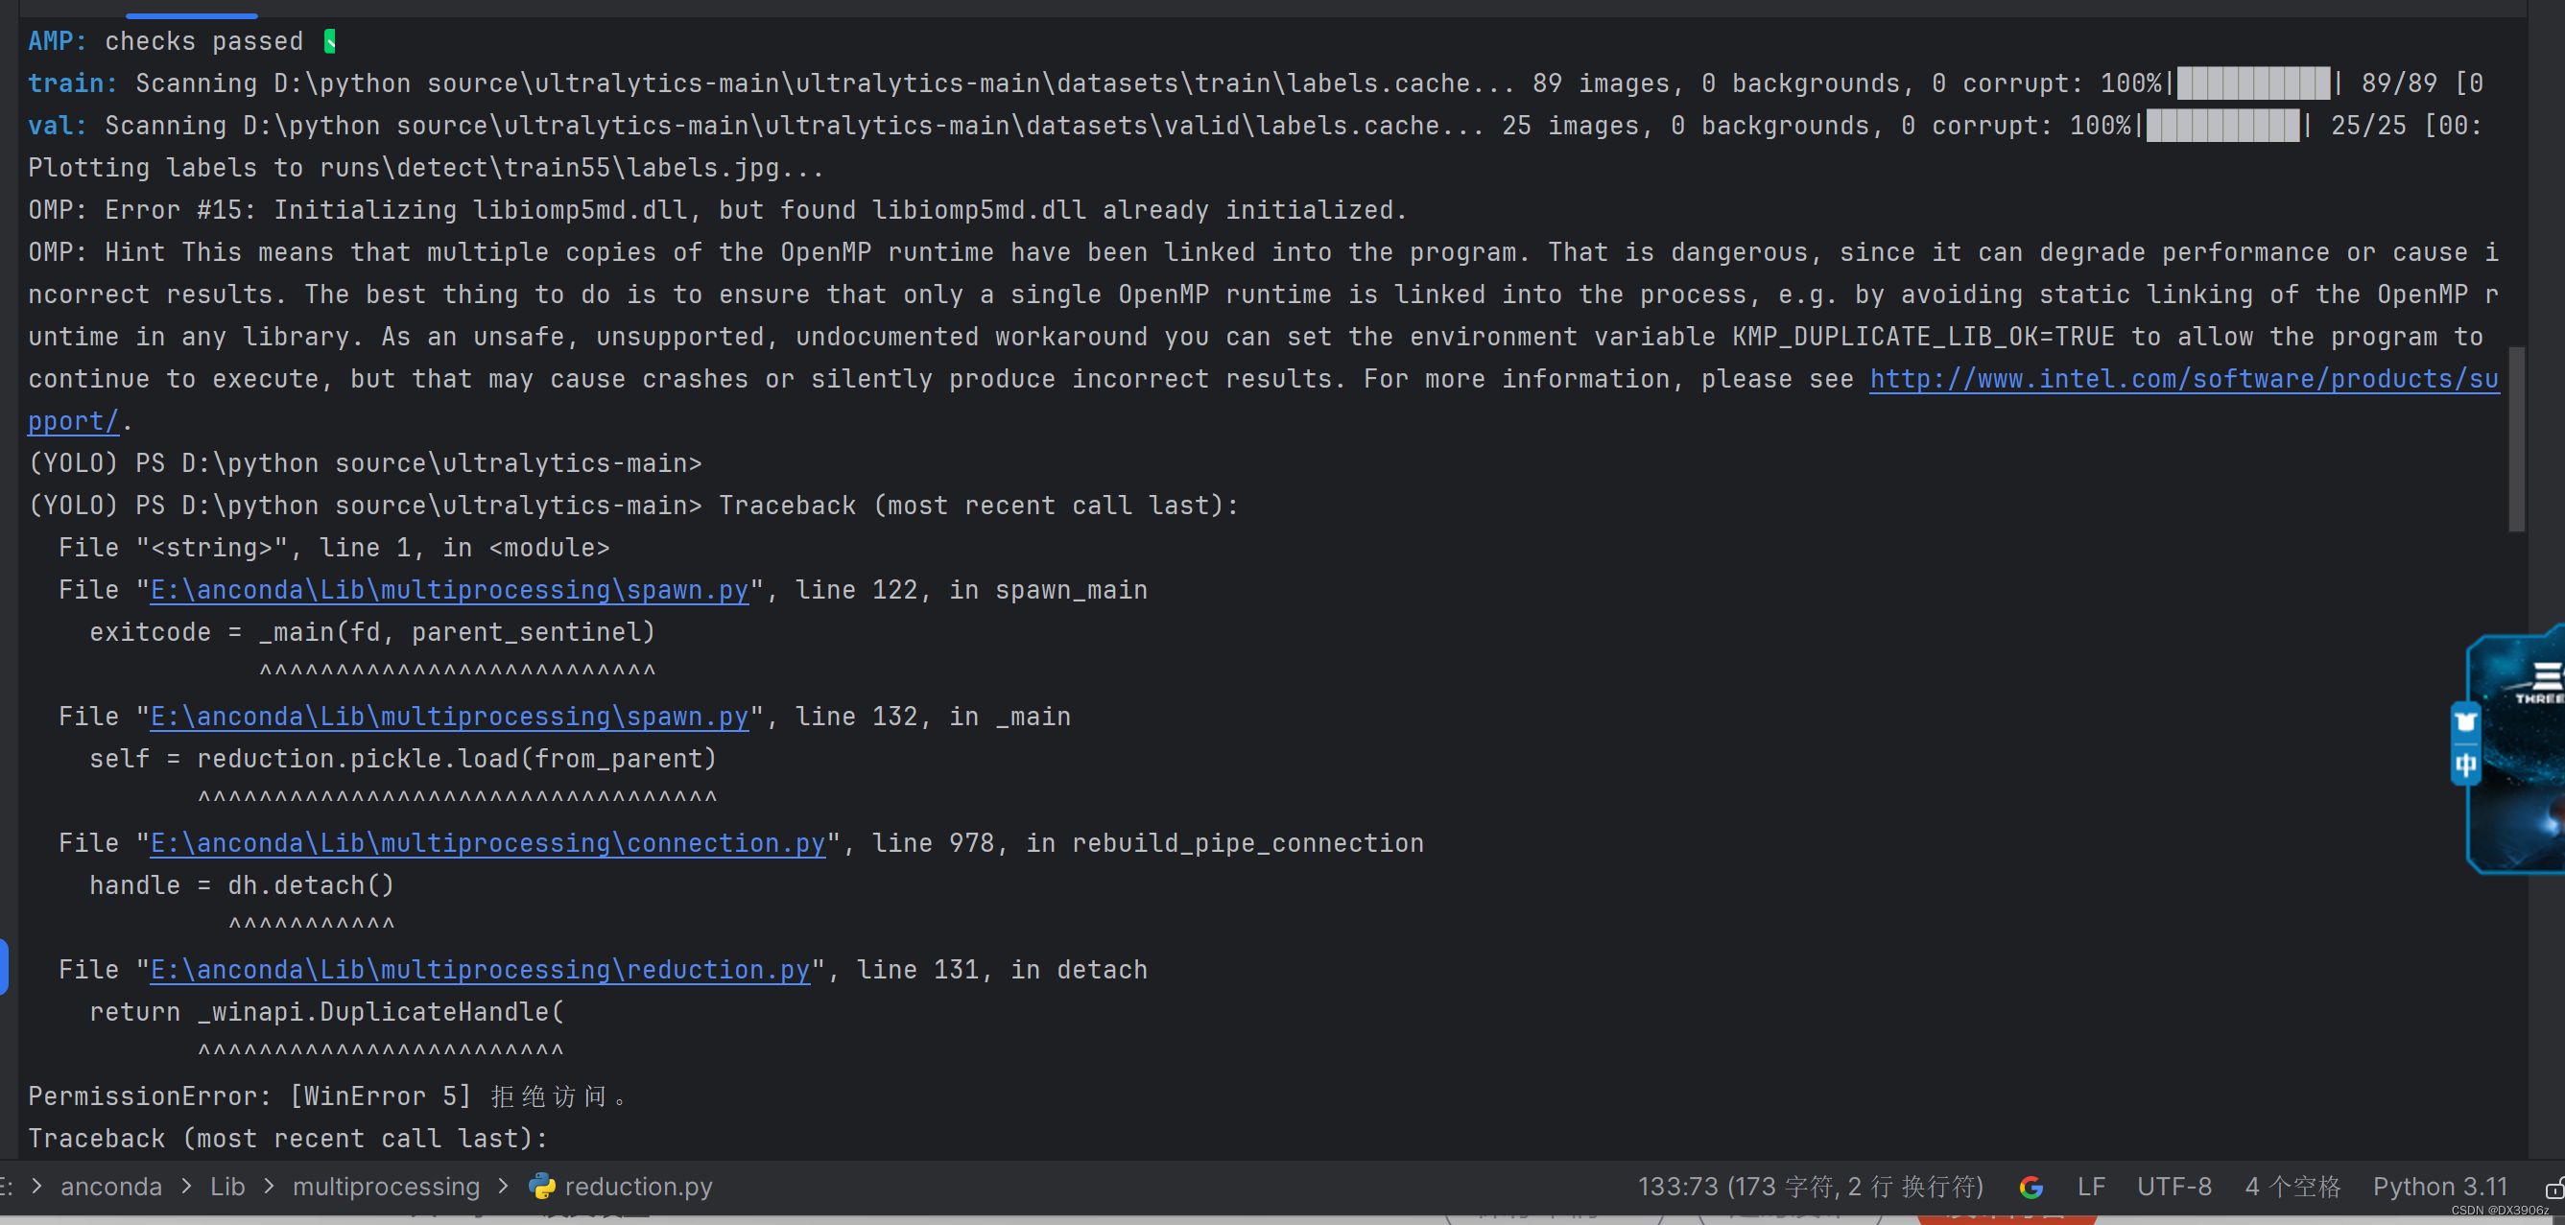Open spawn.py at line 122 via traceback link
Screen dimensions: 2565x1225
(448, 589)
